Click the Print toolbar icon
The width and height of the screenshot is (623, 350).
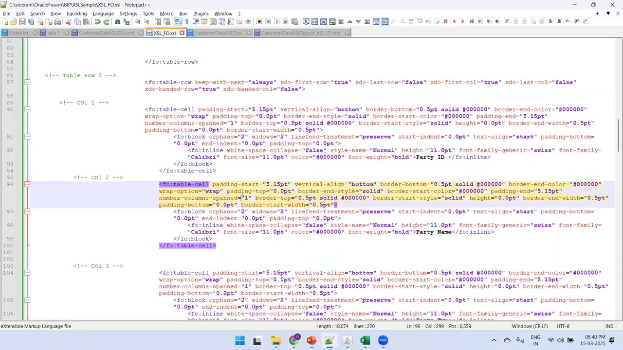pos(57,21)
